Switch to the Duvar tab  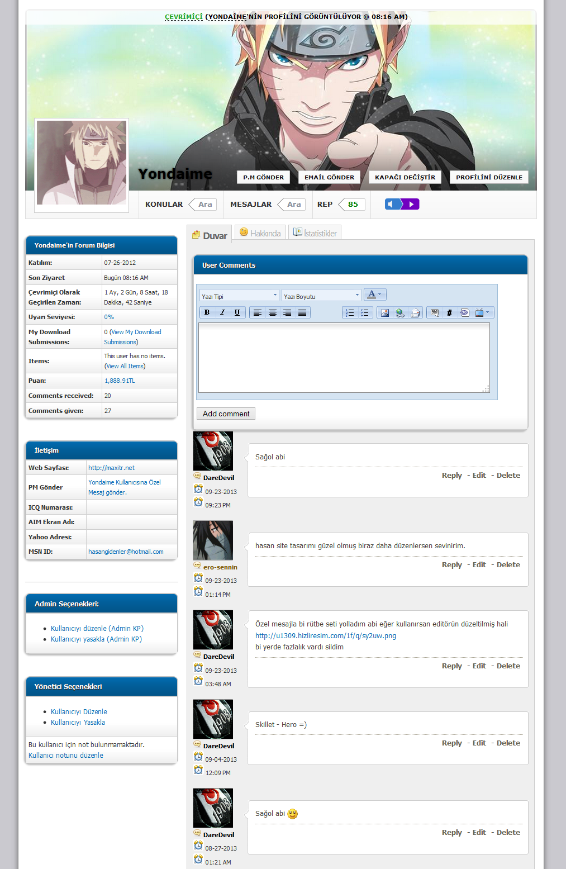click(x=210, y=235)
